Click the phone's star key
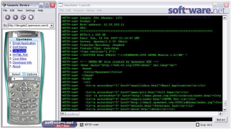The height and width of the screenshot is (129, 231). (x=15, y=119)
